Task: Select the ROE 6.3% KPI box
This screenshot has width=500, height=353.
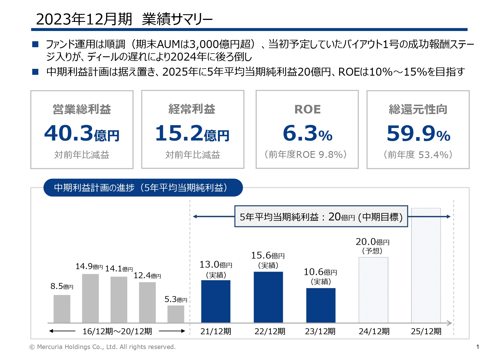Action: tap(307, 129)
